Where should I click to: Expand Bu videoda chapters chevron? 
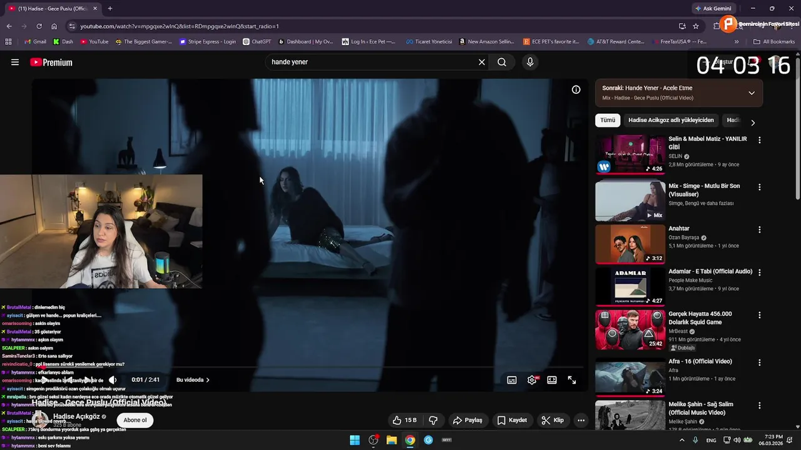pyautogui.click(x=208, y=380)
